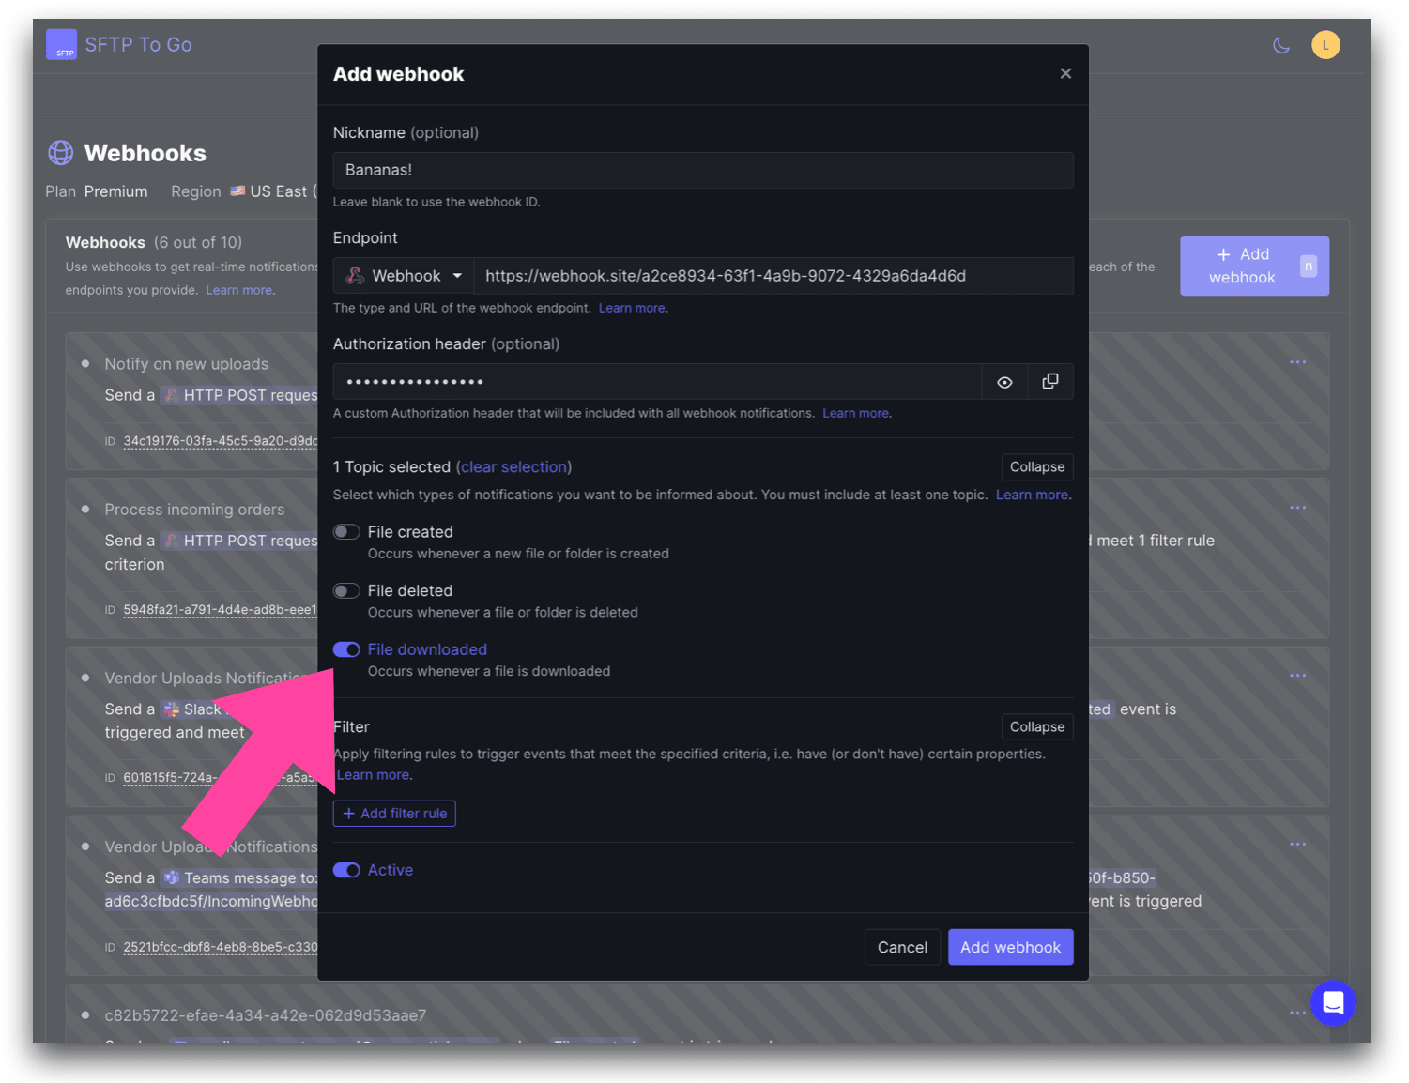
Task: Collapse the topics selection section
Action: pos(1037,466)
